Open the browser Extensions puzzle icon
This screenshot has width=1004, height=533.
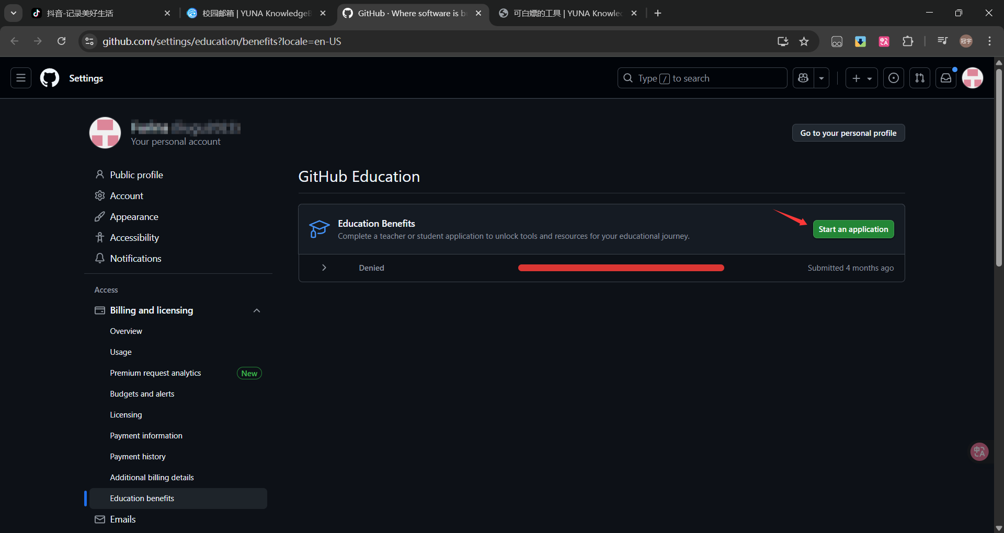click(908, 41)
